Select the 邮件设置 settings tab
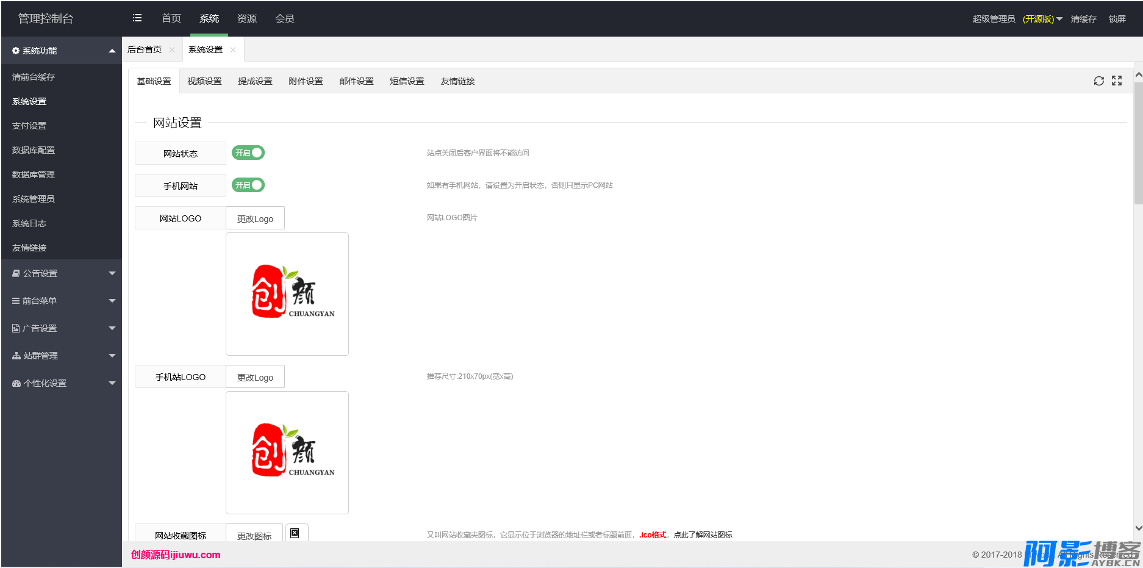The width and height of the screenshot is (1143, 568). pyautogui.click(x=356, y=81)
